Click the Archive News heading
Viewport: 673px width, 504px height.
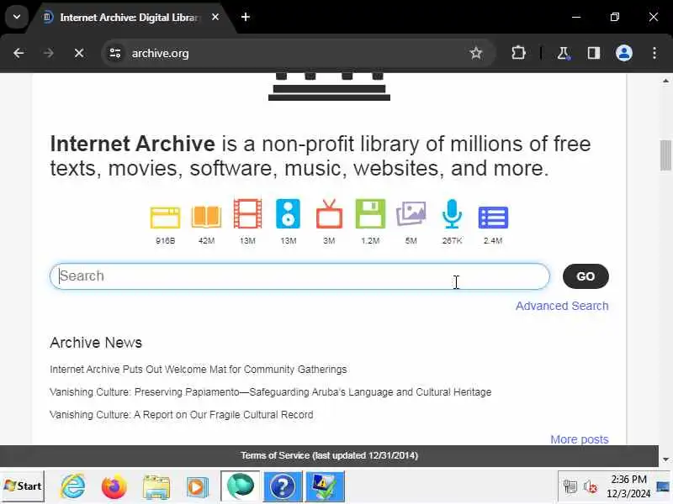96,343
